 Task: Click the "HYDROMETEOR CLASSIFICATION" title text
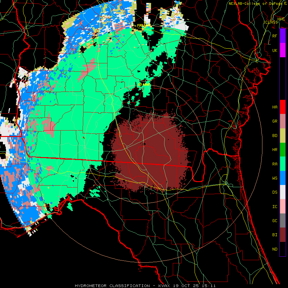112,286
